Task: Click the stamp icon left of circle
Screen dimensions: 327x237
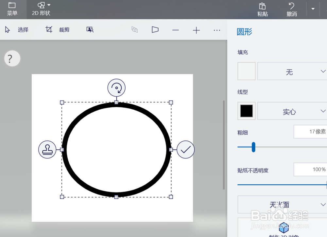Action: 47,150
